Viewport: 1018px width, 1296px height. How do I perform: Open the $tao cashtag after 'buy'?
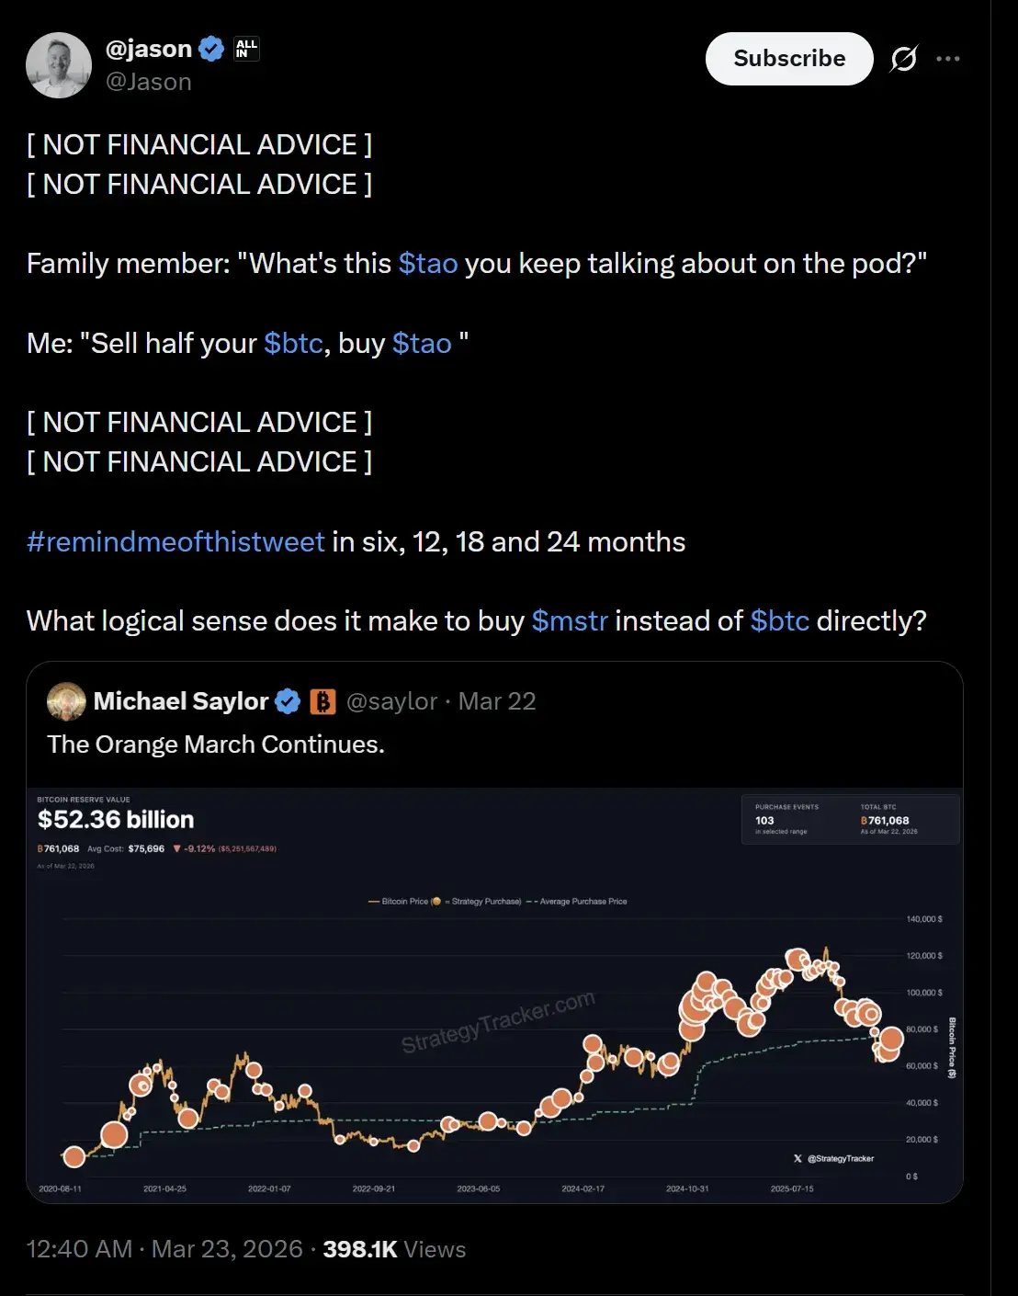(422, 344)
